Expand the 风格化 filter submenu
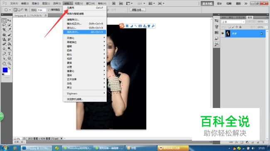The height and width of the screenshot is (151, 270). click(85, 38)
